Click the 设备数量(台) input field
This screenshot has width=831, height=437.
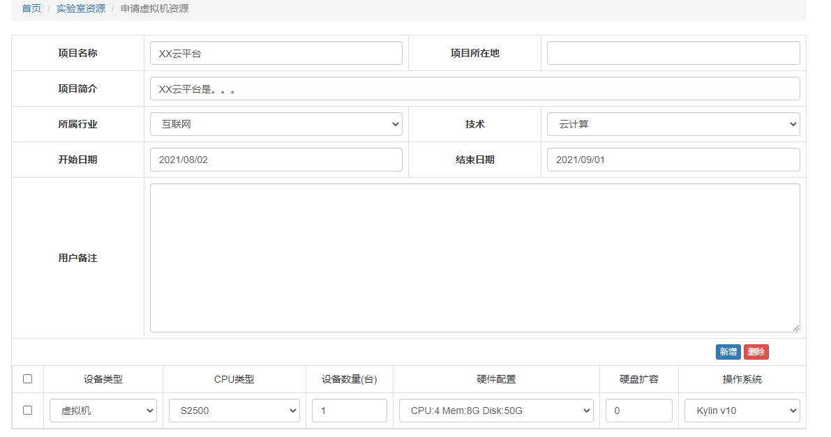click(349, 411)
